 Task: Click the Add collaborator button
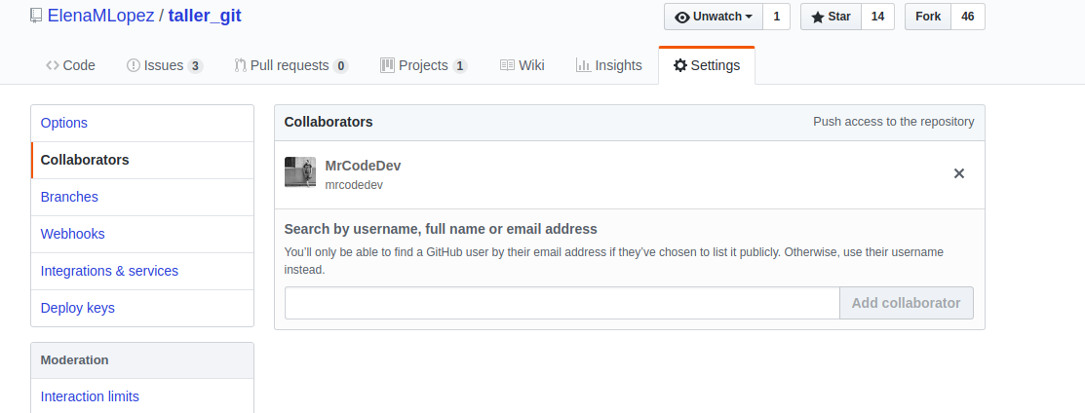point(907,303)
